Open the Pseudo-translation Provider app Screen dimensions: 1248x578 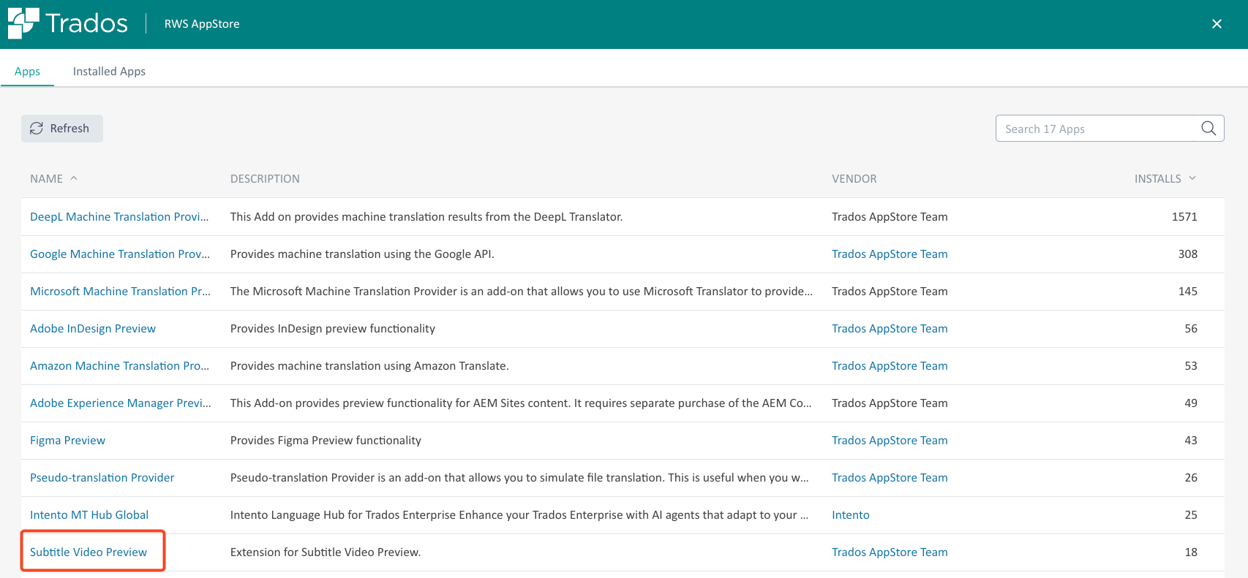click(x=102, y=478)
